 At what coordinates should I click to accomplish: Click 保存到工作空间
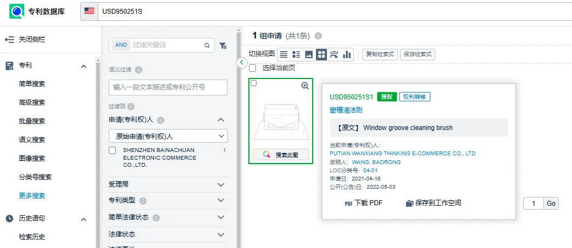pyautogui.click(x=434, y=203)
